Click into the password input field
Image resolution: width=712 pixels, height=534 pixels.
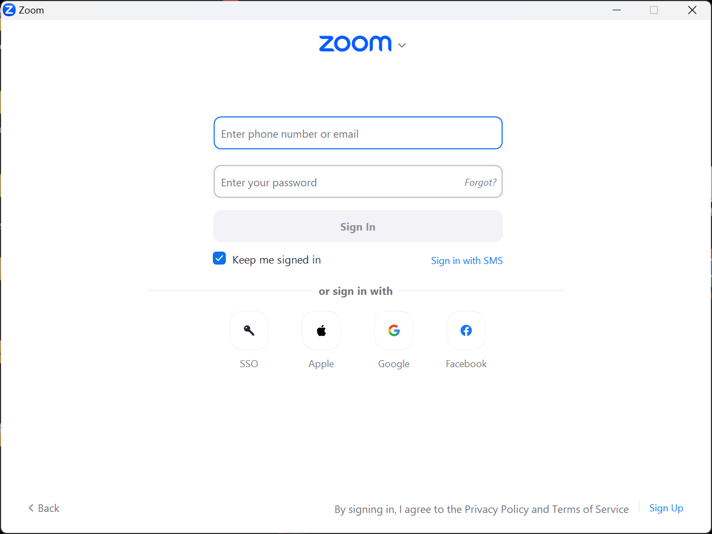[338, 182]
